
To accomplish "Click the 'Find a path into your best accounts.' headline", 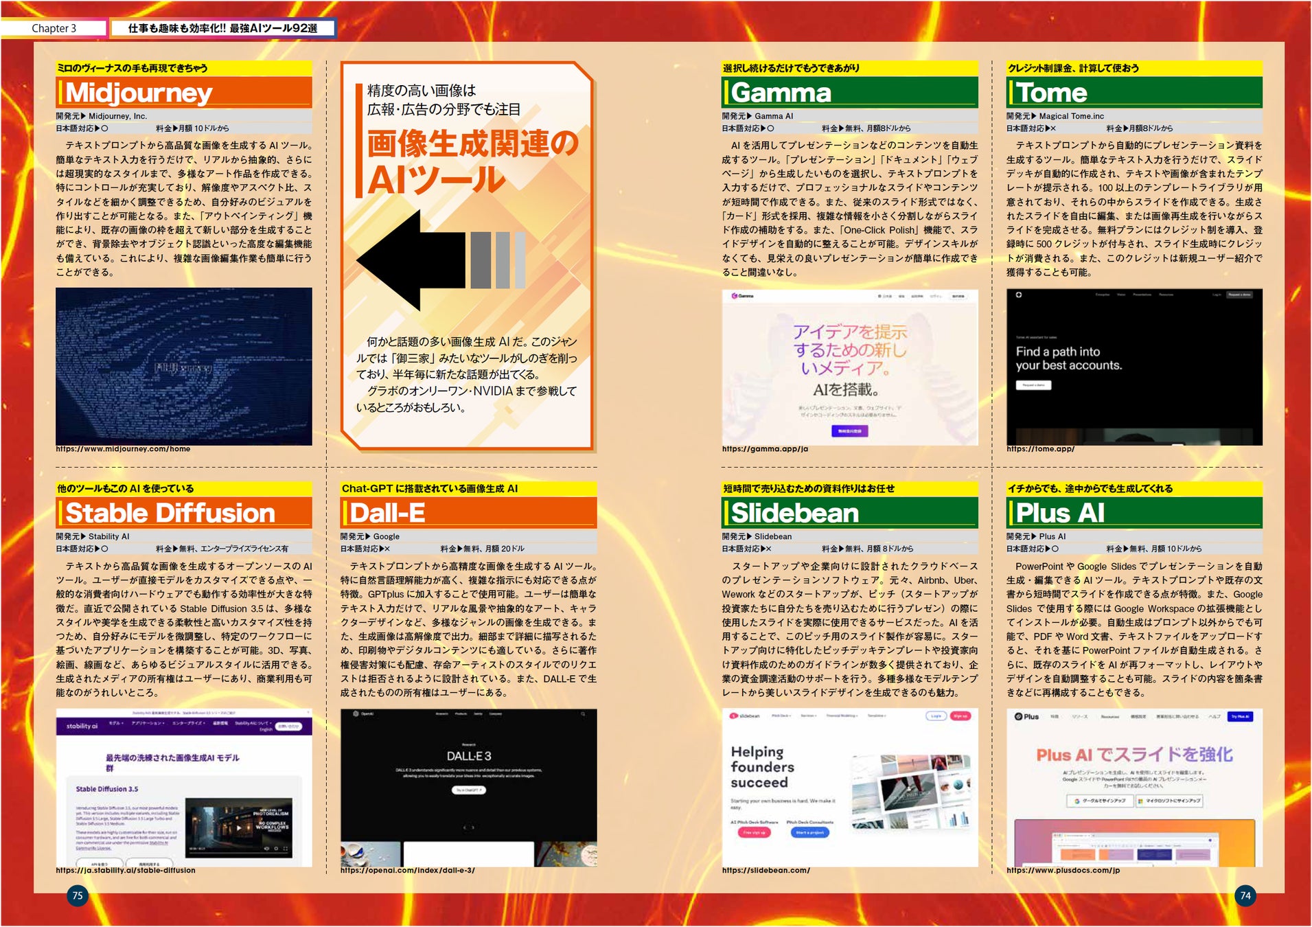I will (1069, 358).
